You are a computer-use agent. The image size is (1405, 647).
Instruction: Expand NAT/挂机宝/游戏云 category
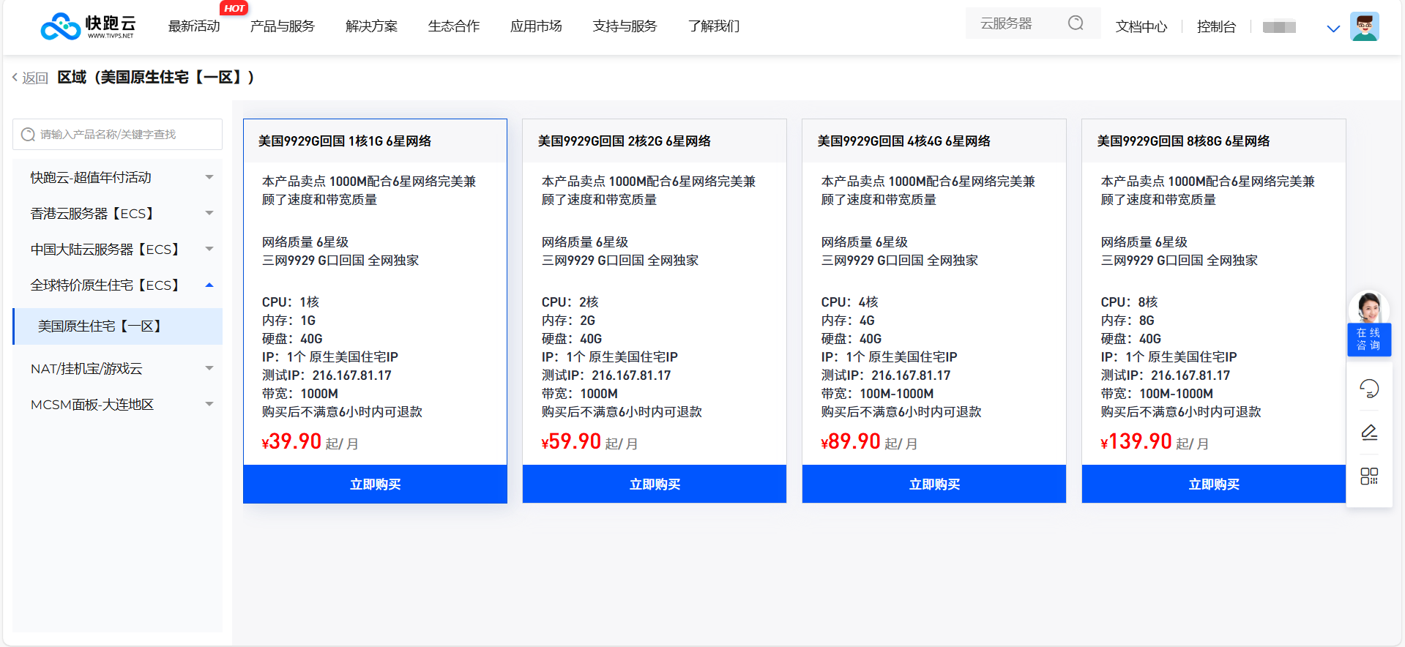209,368
